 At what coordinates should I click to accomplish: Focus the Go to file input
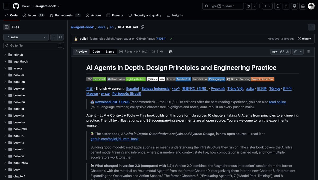click(34, 45)
